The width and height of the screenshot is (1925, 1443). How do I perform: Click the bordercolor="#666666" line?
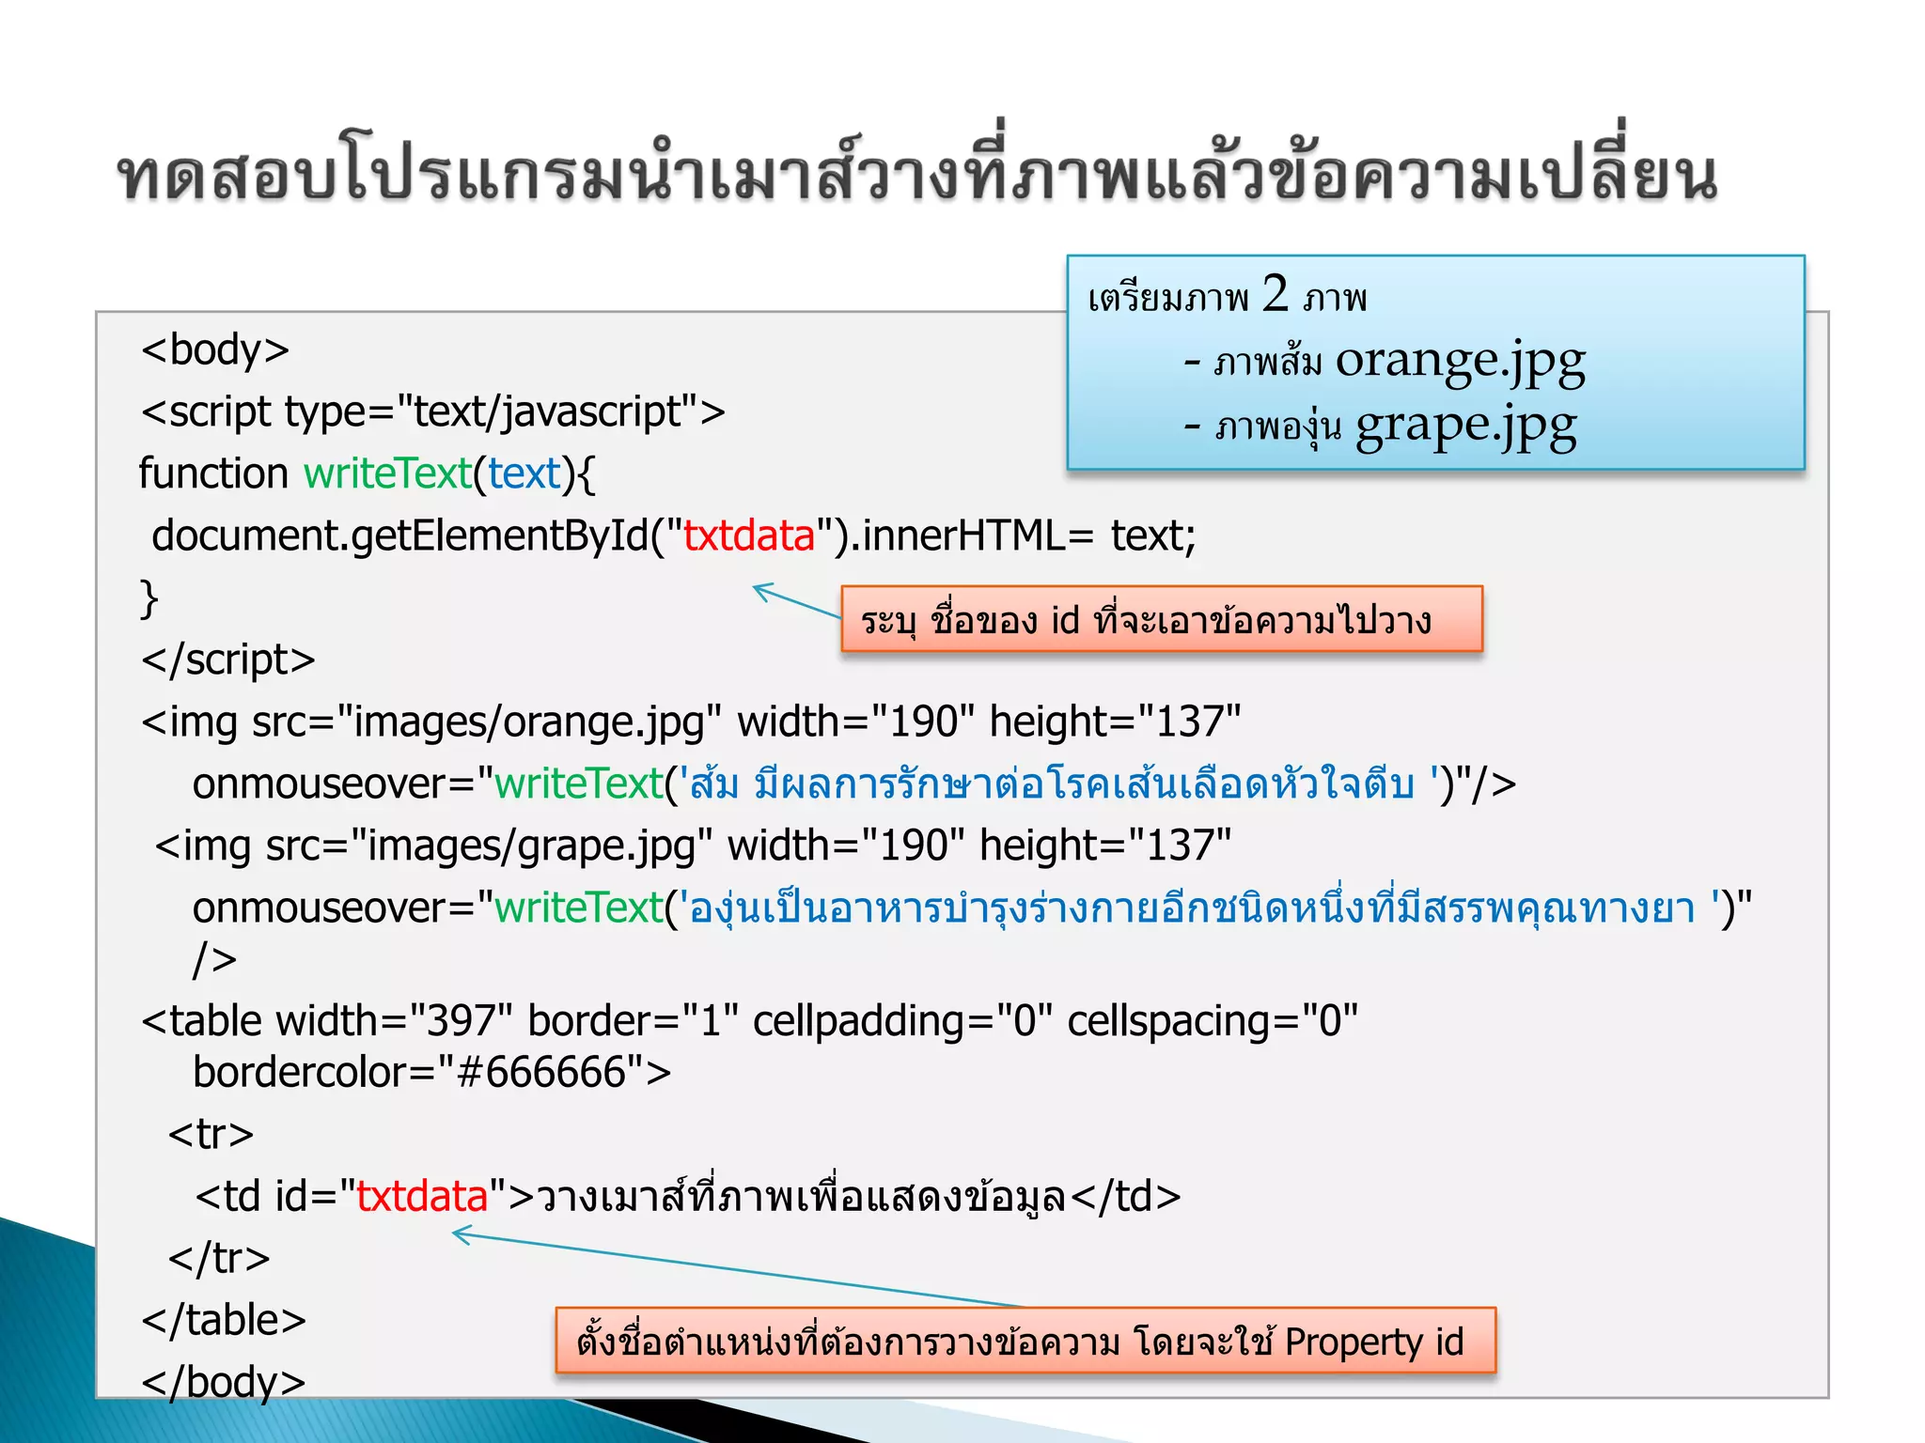431,1072
